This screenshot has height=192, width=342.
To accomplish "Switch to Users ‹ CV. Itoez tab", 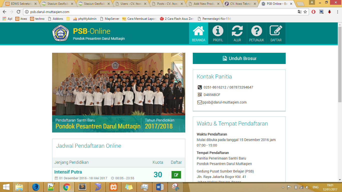I will click(x=131, y=4).
